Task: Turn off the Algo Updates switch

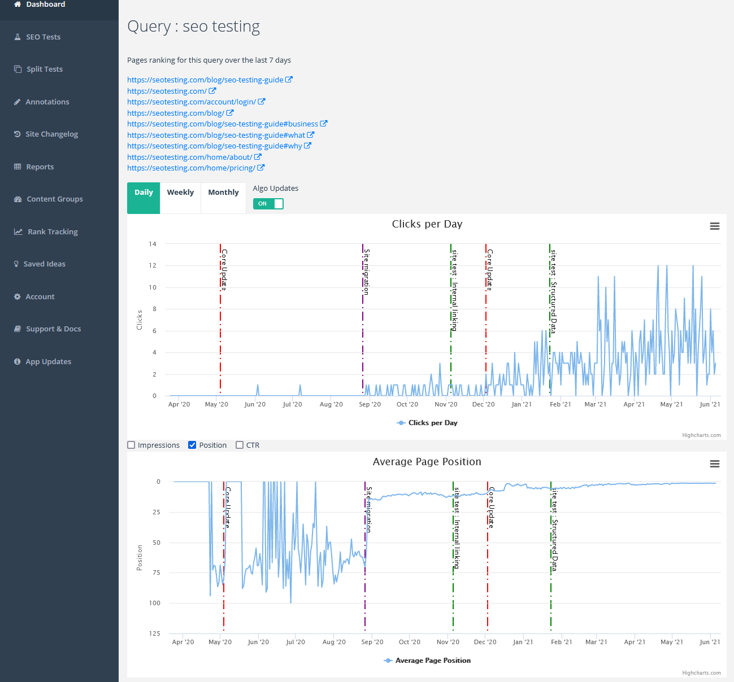Action: coord(268,204)
